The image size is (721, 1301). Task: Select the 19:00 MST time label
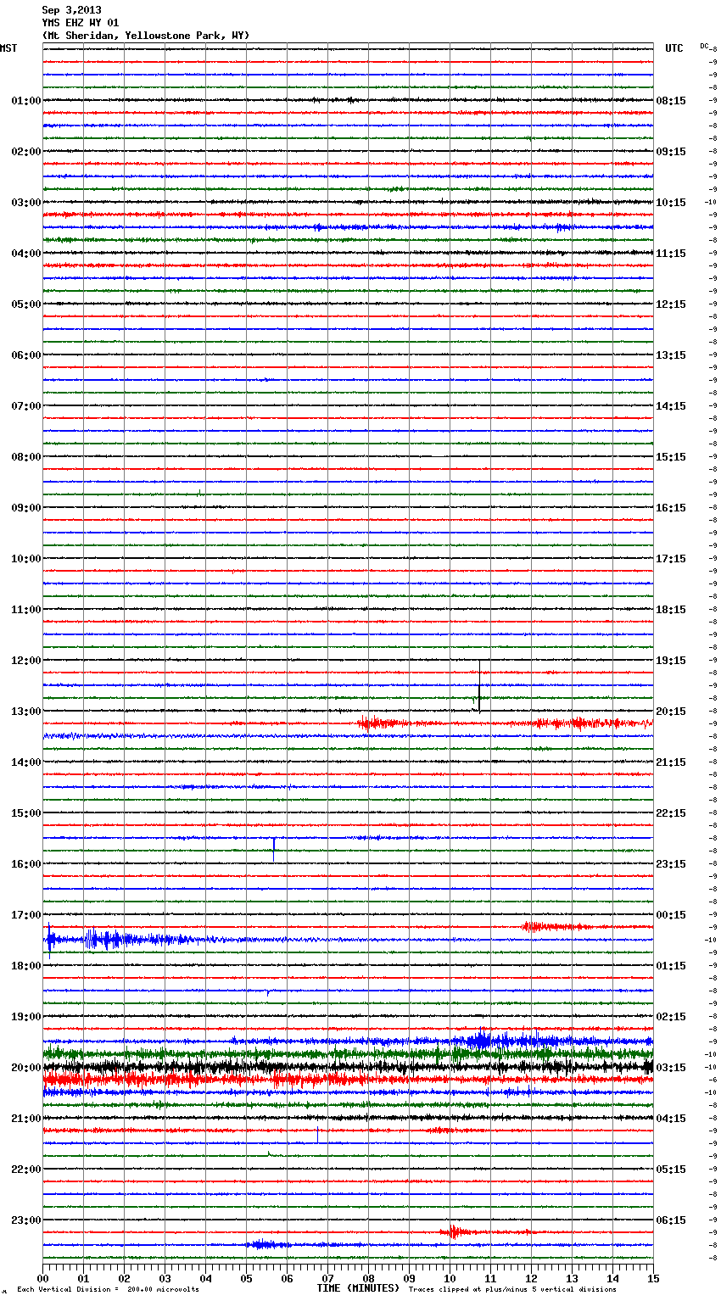click(x=26, y=1017)
